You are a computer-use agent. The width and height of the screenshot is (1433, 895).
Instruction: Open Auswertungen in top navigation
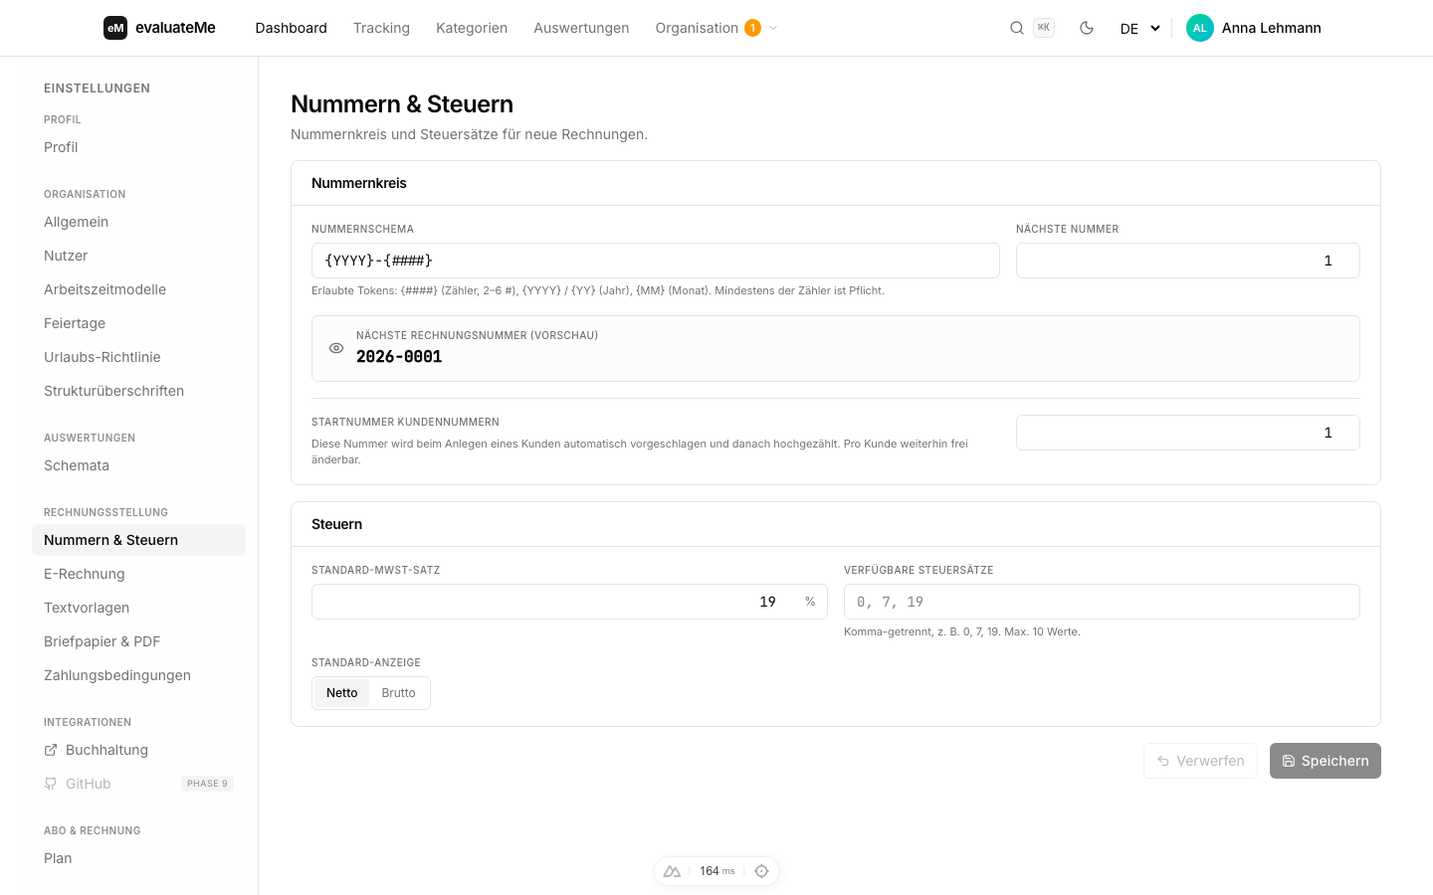click(581, 28)
